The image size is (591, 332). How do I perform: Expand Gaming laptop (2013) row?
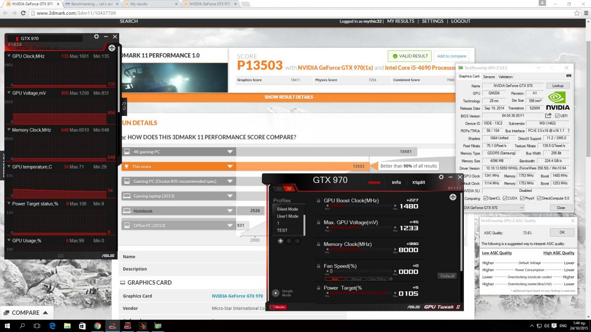pos(230,196)
